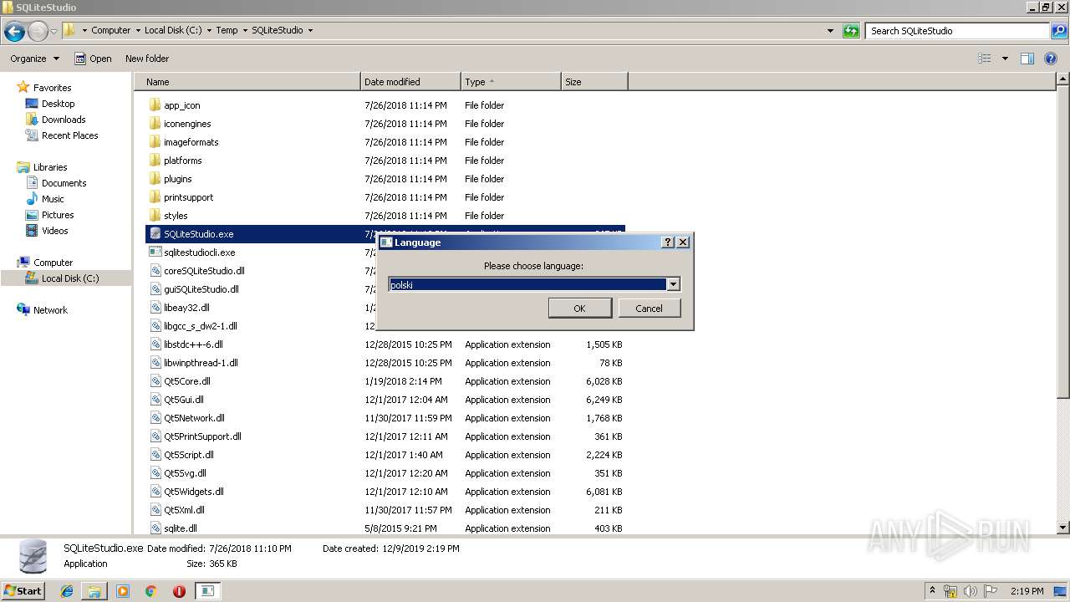
Task: Select Qt5Xml.dll file
Action: tap(184, 510)
